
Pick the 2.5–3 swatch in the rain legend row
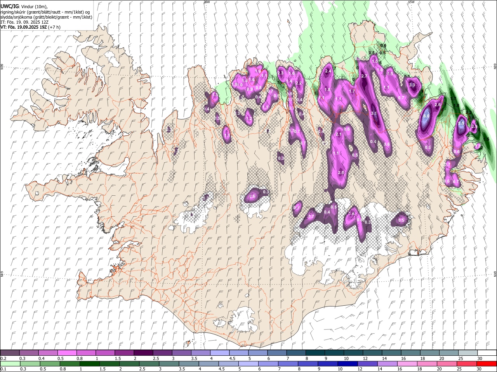click(x=149, y=364)
